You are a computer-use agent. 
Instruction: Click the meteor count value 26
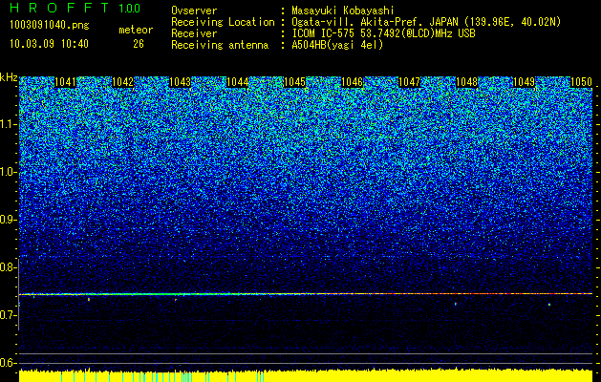[x=139, y=44]
